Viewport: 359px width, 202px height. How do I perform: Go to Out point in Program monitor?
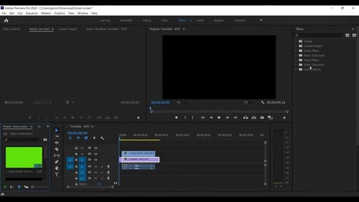tap(236, 117)
